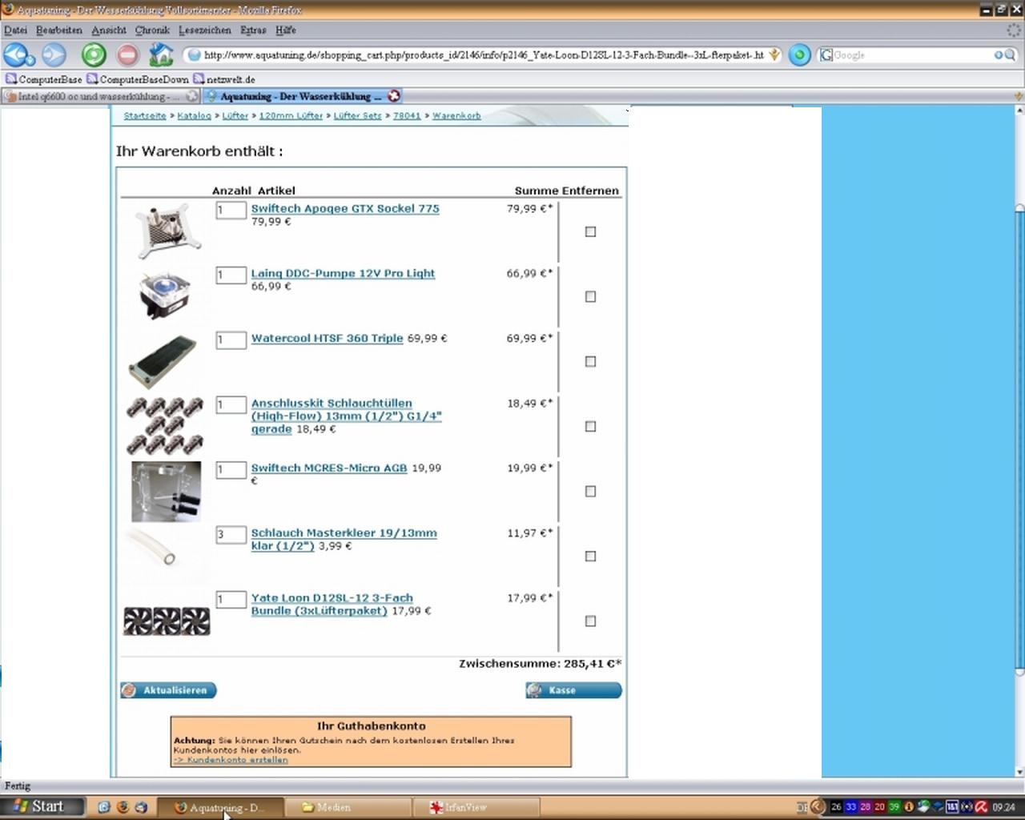The height and width of the screenshot is (820, 1025).
Task: Tick remove checkbox for Anschlusskit Schlauchtüllen
Action: pos(590,426)
